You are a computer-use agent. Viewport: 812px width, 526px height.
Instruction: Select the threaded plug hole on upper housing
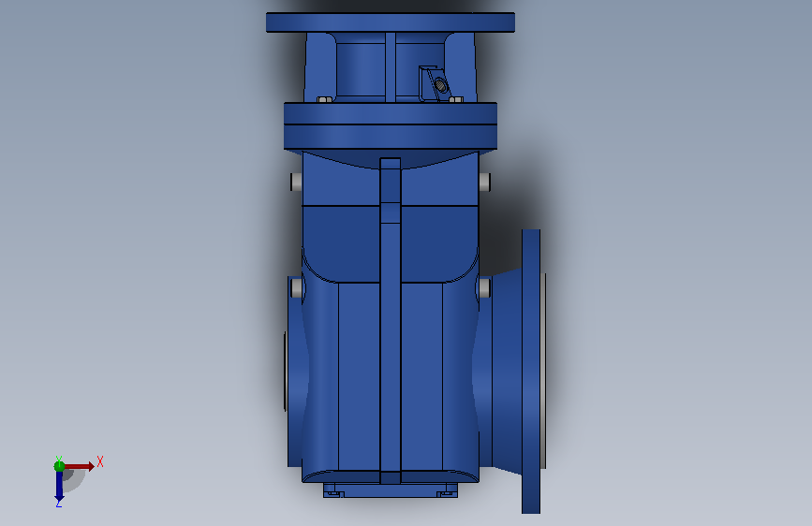439,84
